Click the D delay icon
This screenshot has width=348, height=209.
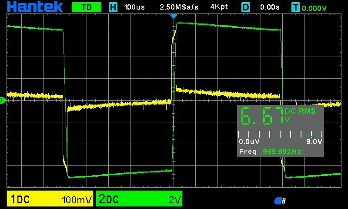coord(246,7)
